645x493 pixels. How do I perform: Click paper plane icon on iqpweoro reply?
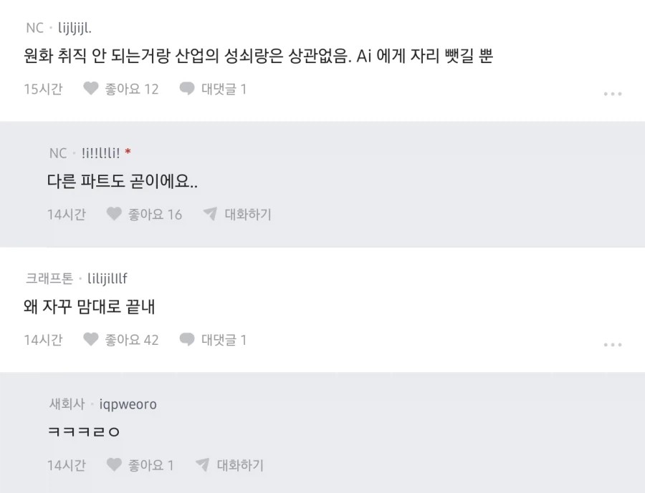[x=202, y=464]
